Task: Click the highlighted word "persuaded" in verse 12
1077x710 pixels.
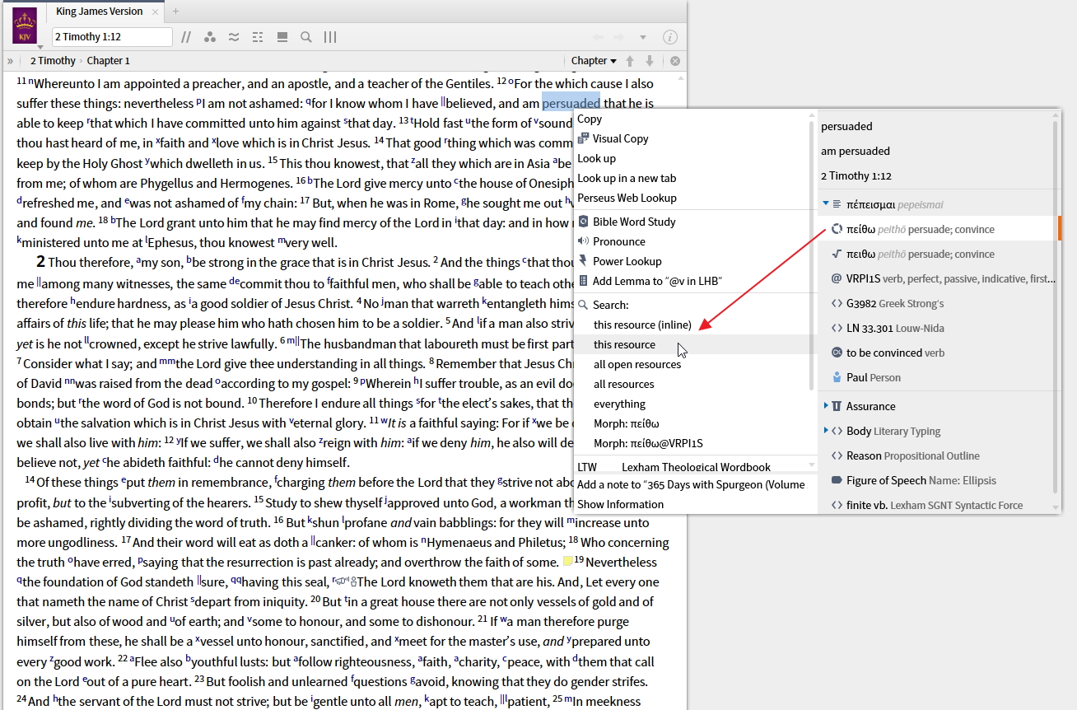Action: (571, 103)
